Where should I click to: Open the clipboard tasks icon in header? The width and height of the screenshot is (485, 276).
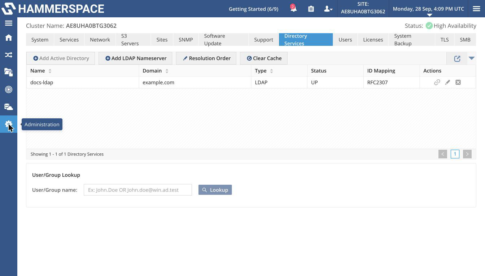[311, 9]
